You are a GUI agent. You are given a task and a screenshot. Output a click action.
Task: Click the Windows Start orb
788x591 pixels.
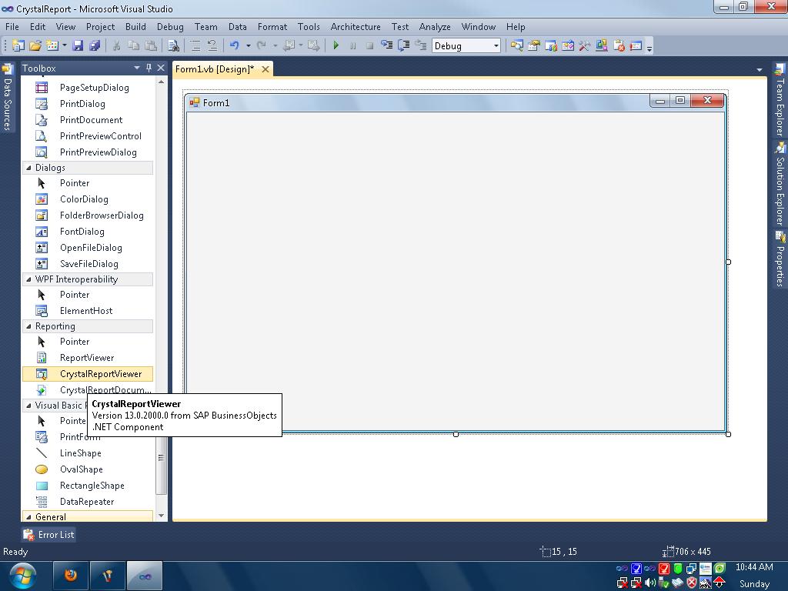click(x=23, y=575)
